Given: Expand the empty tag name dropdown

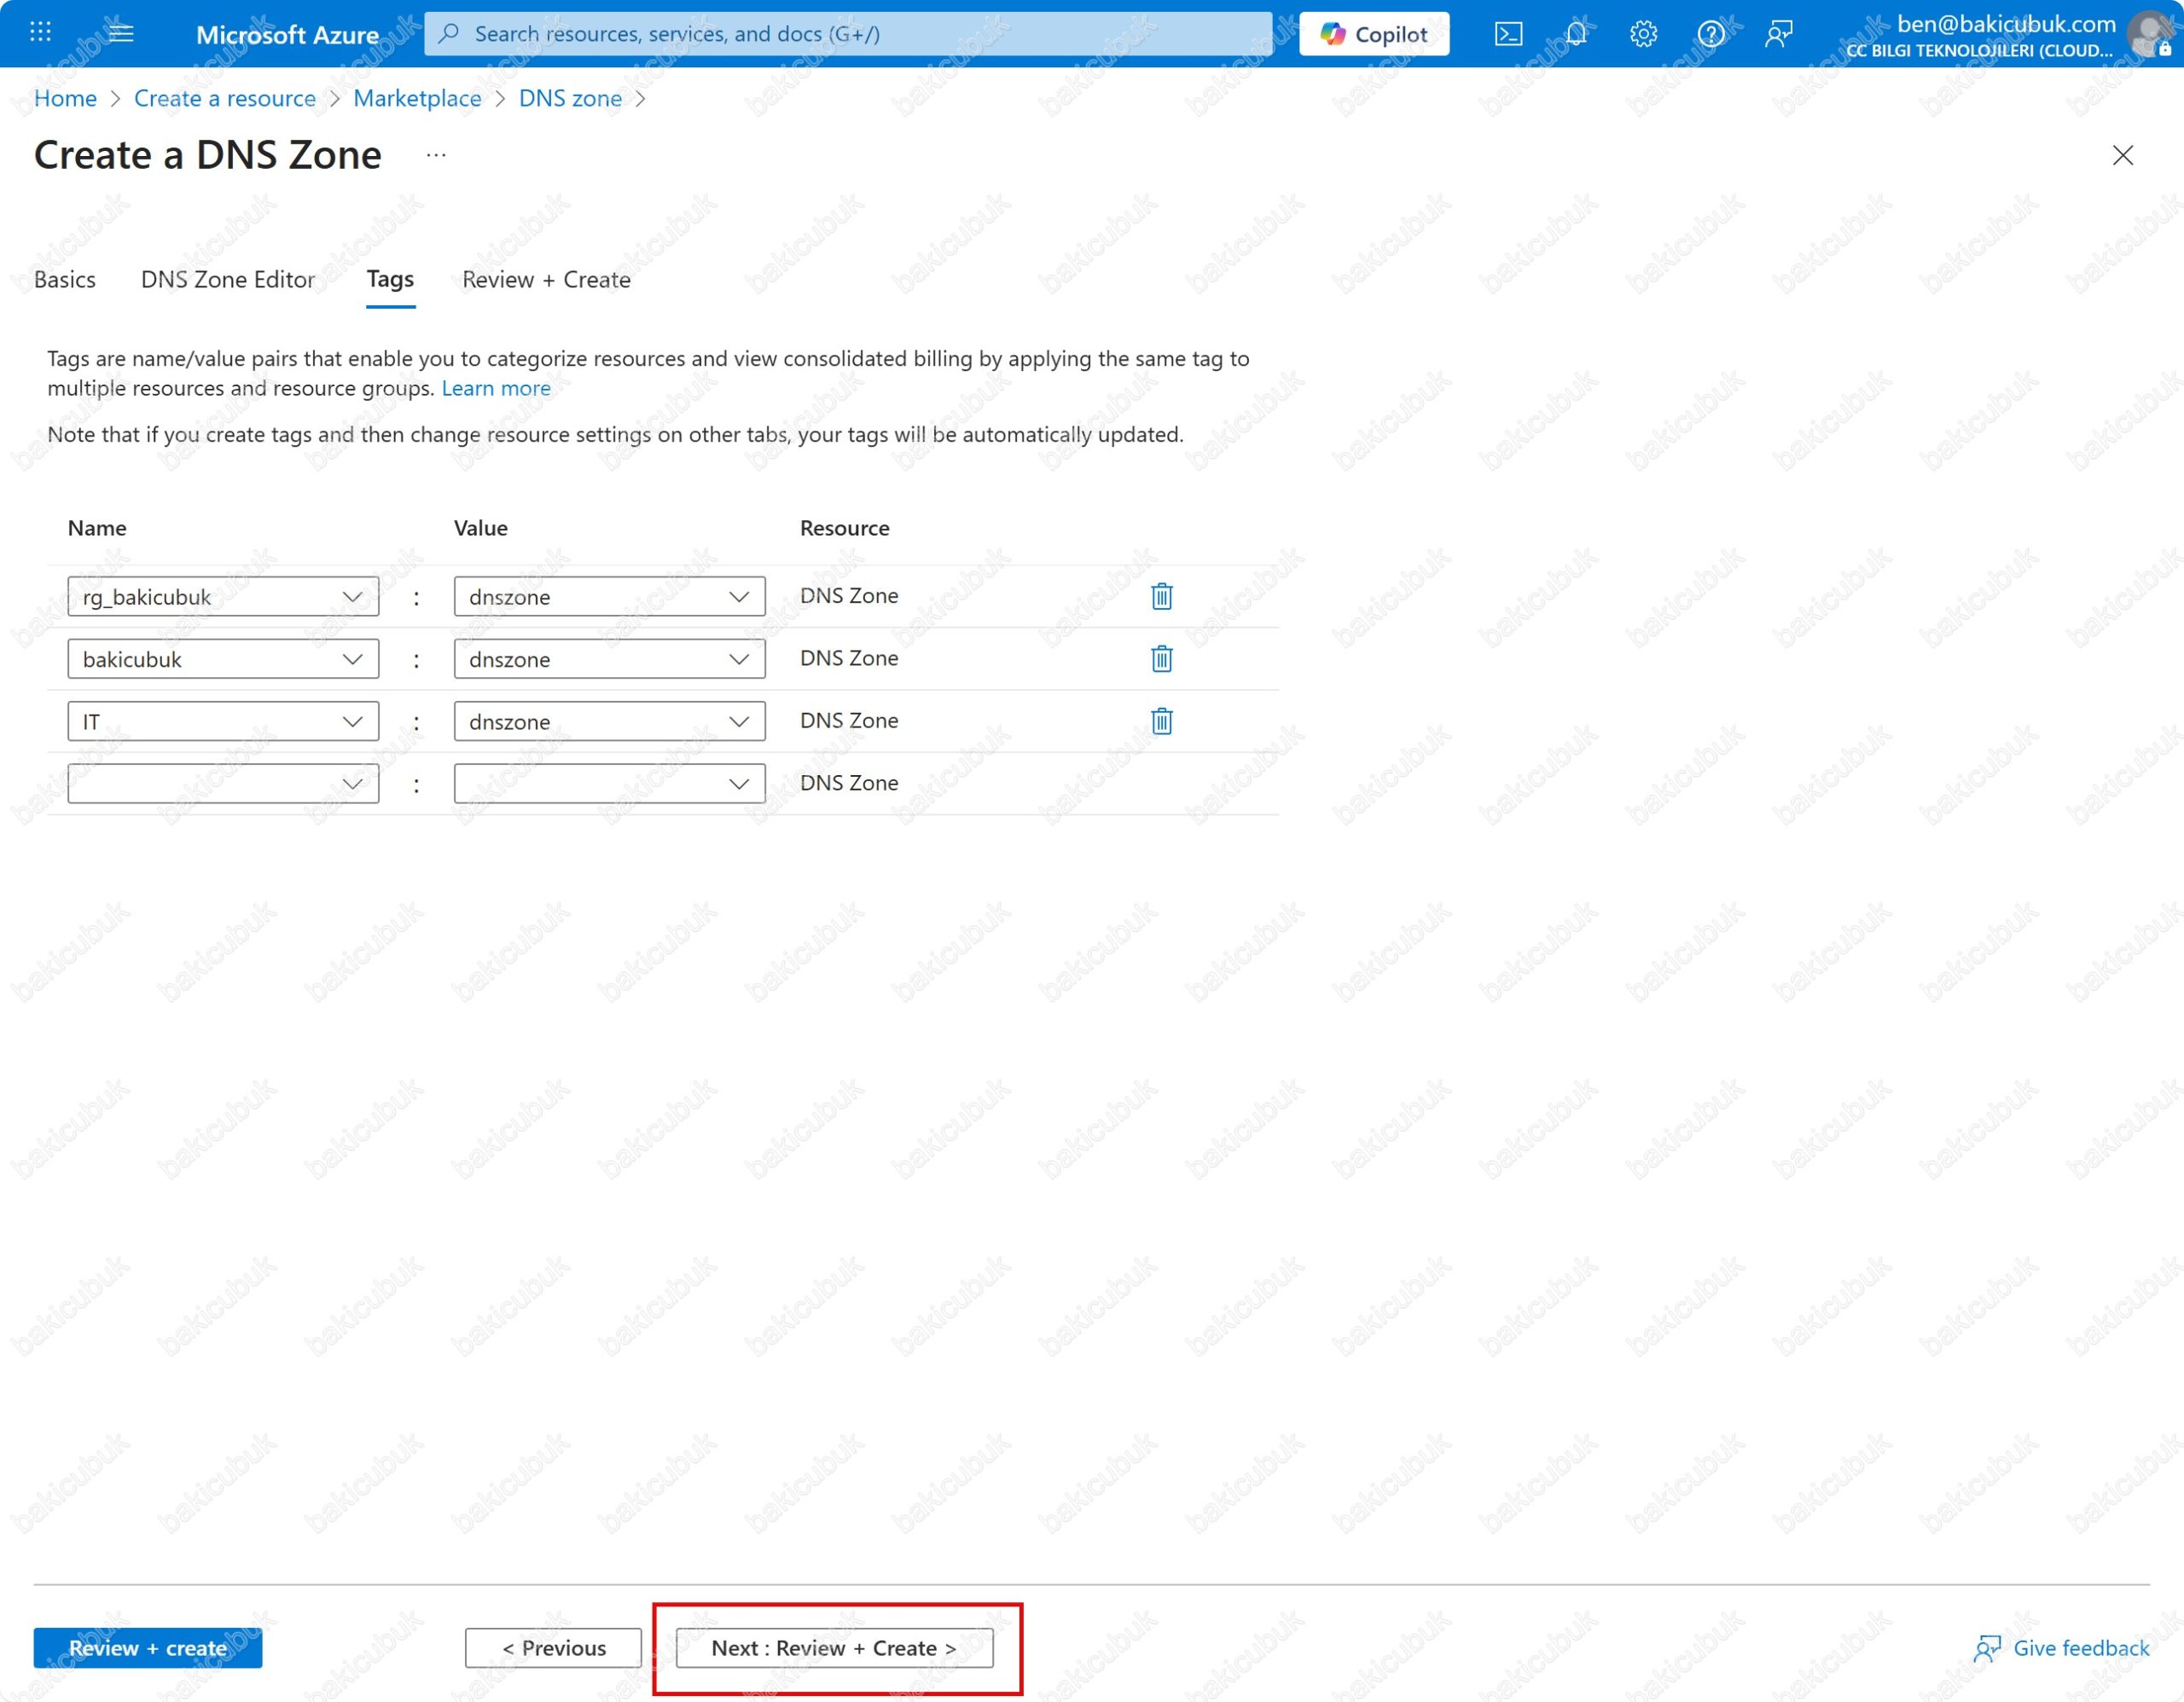Looking at the screenshot, I should [x=352, y=784].
